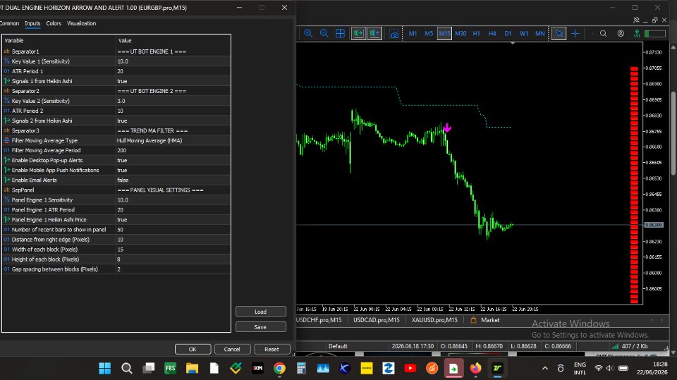
Task: Toggle chart auto-scroll to latest bar
Action: click(358, 33)
